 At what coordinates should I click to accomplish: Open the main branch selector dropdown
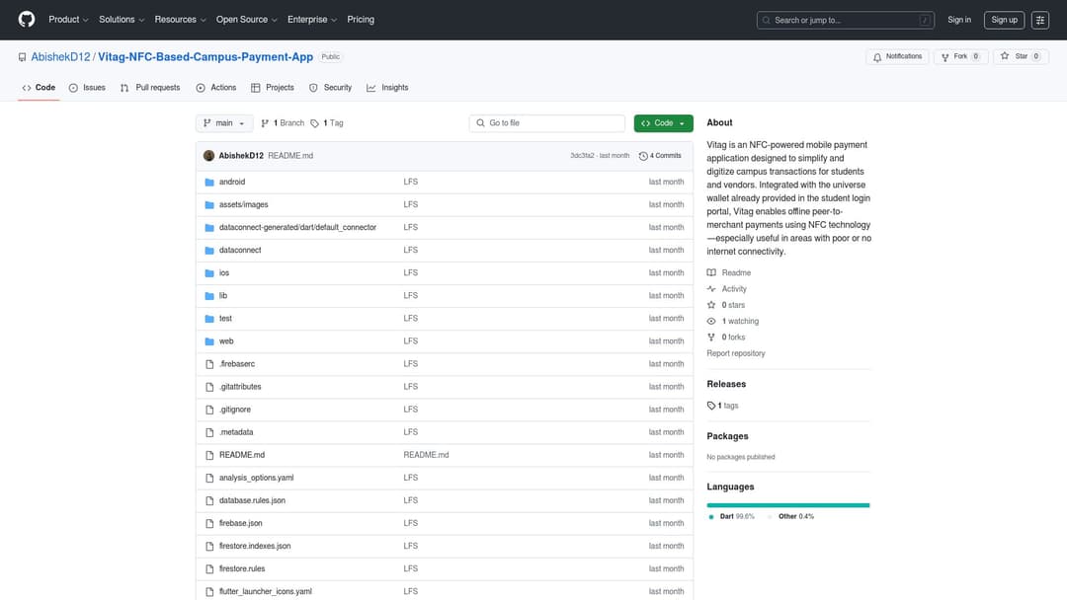pyautogui.click(x=224, y=123)
